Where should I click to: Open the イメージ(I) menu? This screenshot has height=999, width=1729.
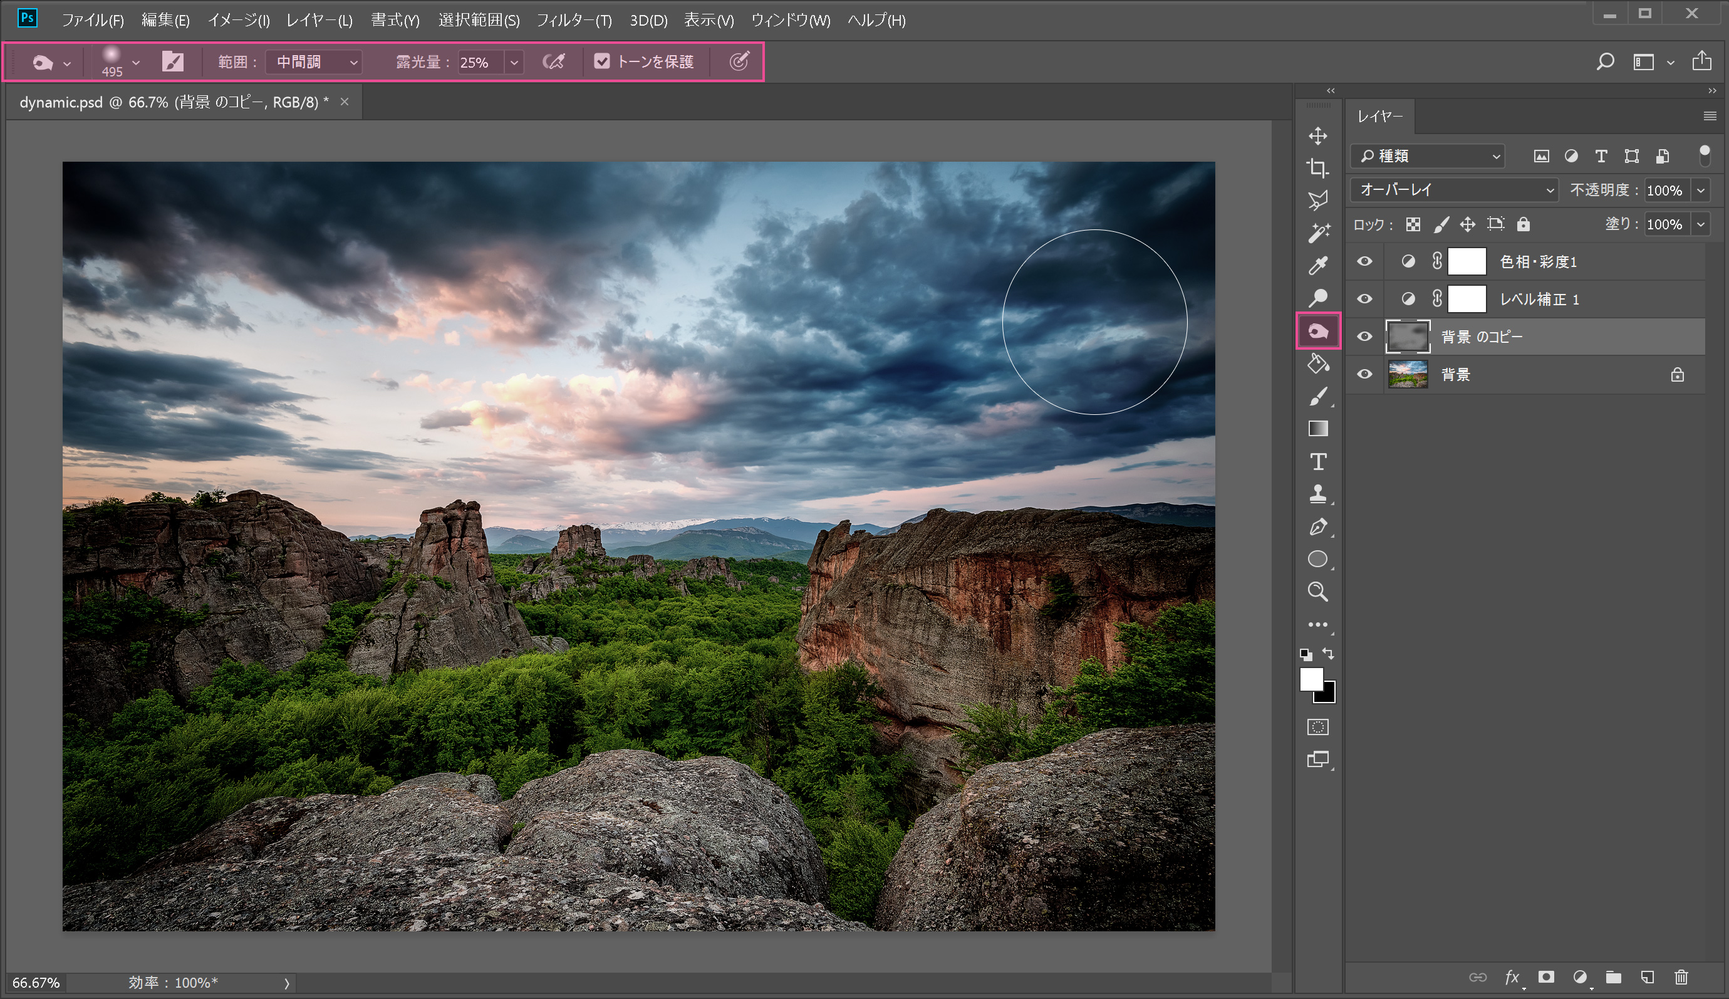pyautogui.click(x=239, y=20)
